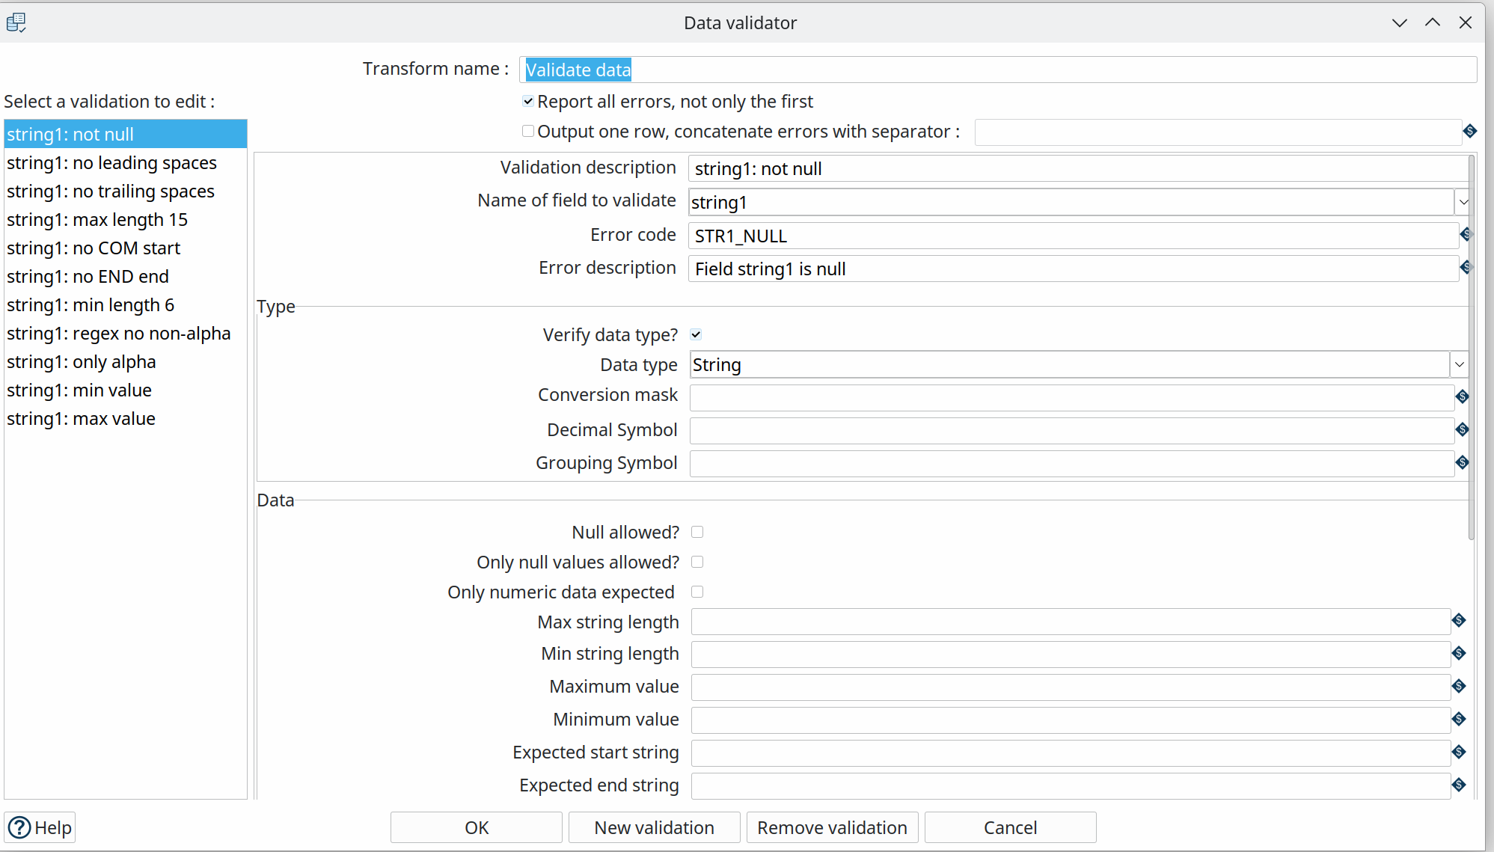Screen dimensions: 1494x852
Task: Toggle Report all errors checkbox
Action: coord(528,101)
